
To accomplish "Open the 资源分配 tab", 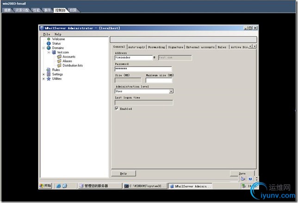I will (22, 10).
